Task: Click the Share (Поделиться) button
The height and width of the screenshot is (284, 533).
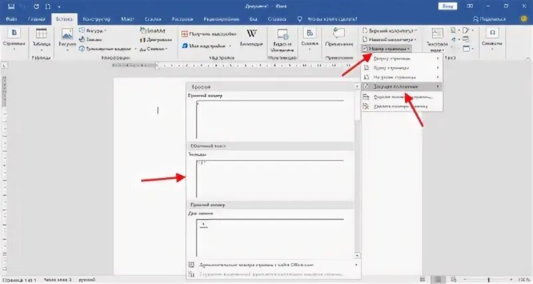Action: point(490,19)
